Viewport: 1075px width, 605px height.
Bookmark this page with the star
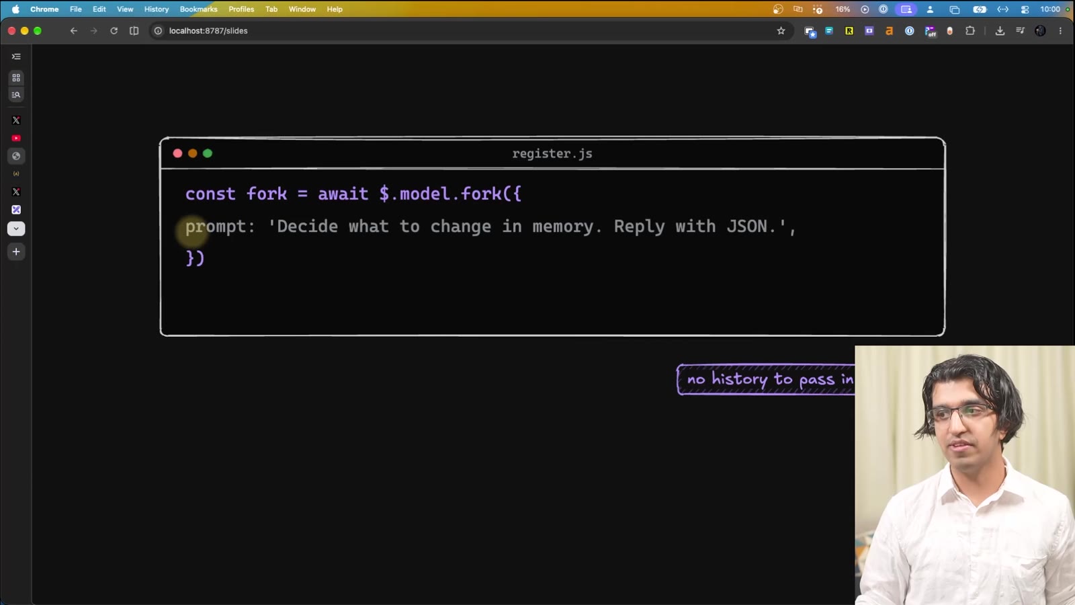781,31
